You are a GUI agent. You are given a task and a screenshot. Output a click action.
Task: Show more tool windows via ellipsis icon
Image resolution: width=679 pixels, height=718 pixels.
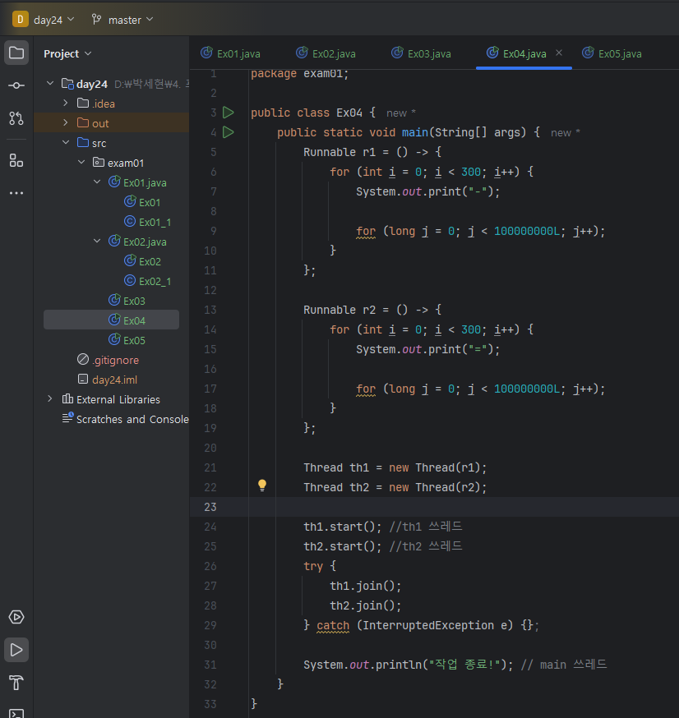(x=16, y=193)
